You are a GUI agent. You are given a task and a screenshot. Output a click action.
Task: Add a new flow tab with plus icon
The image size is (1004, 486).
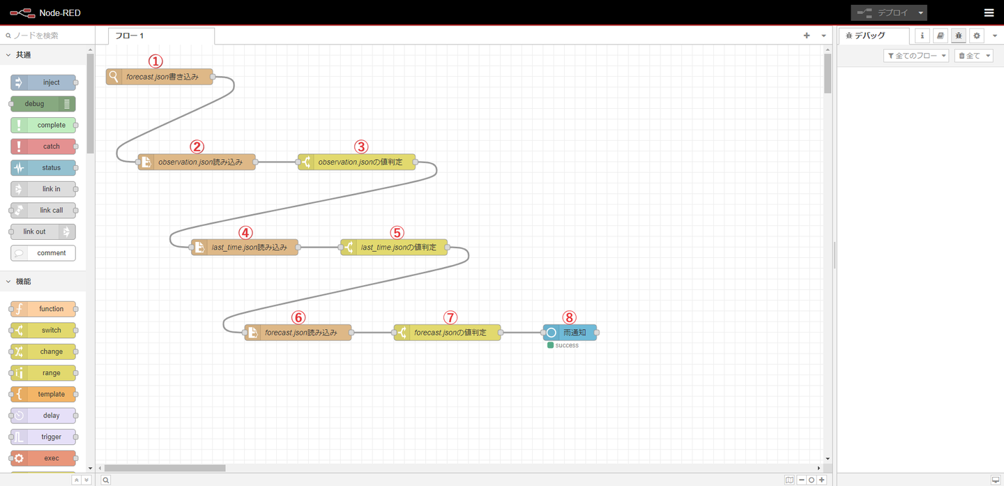pos(807,36)
